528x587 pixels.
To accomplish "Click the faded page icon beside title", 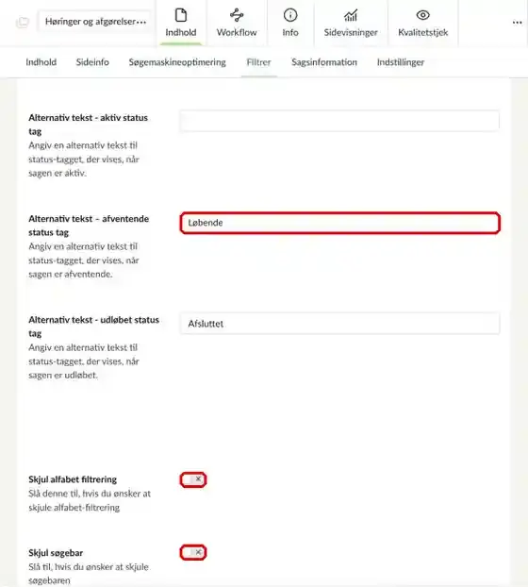I will click(23, 22).
